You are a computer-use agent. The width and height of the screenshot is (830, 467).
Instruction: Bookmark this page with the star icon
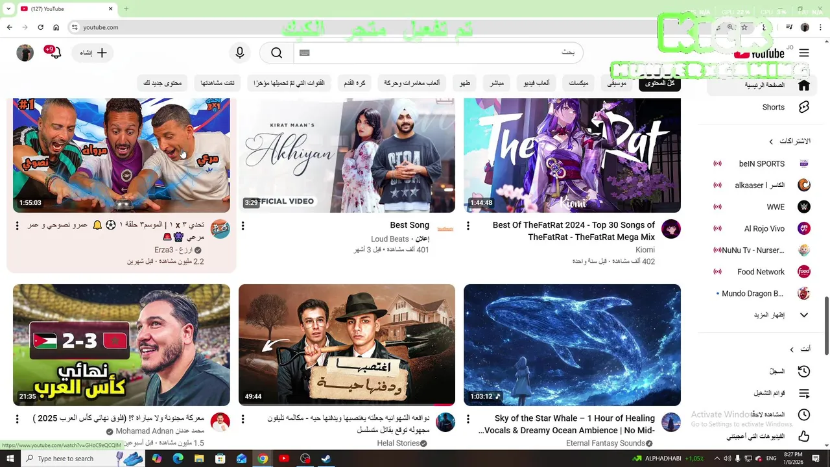tap(744, 27)
